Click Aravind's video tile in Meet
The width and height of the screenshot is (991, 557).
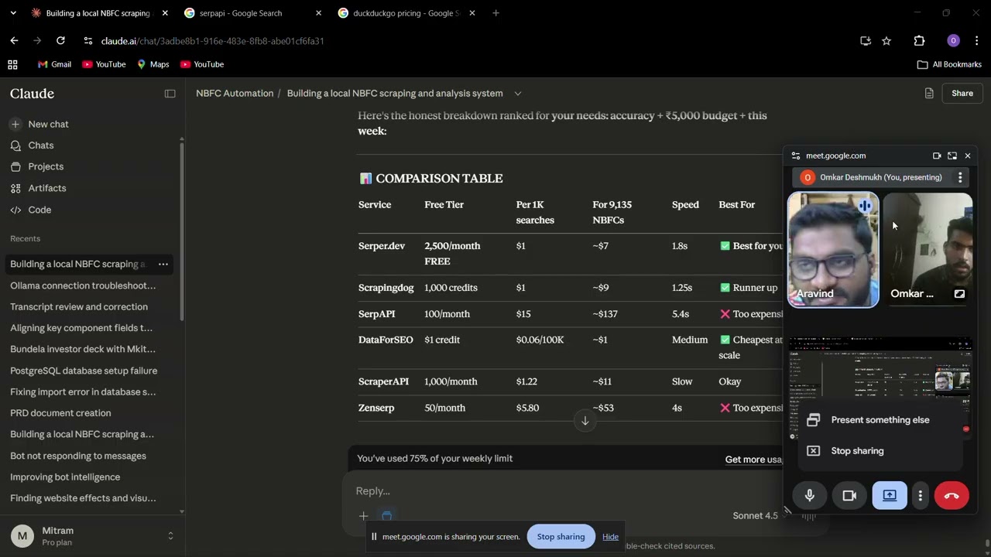point(833,250)
